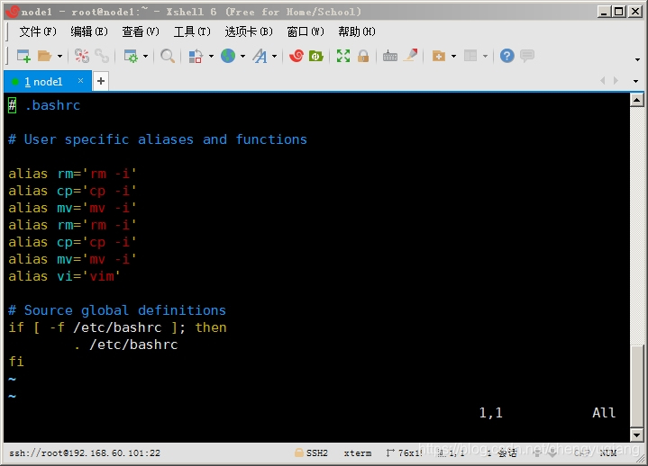
Task: Click the Xshell app icon in title bar
Action: [13, 11]
